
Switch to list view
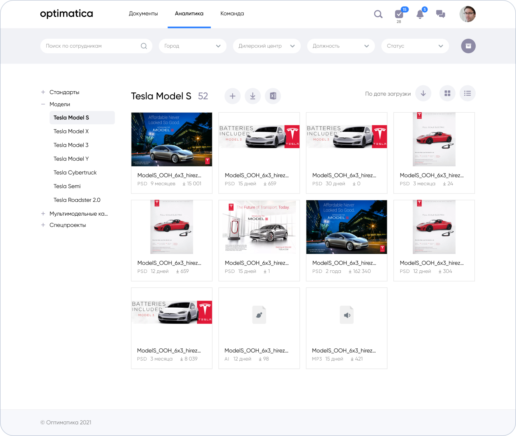click(x=468, y=93)
